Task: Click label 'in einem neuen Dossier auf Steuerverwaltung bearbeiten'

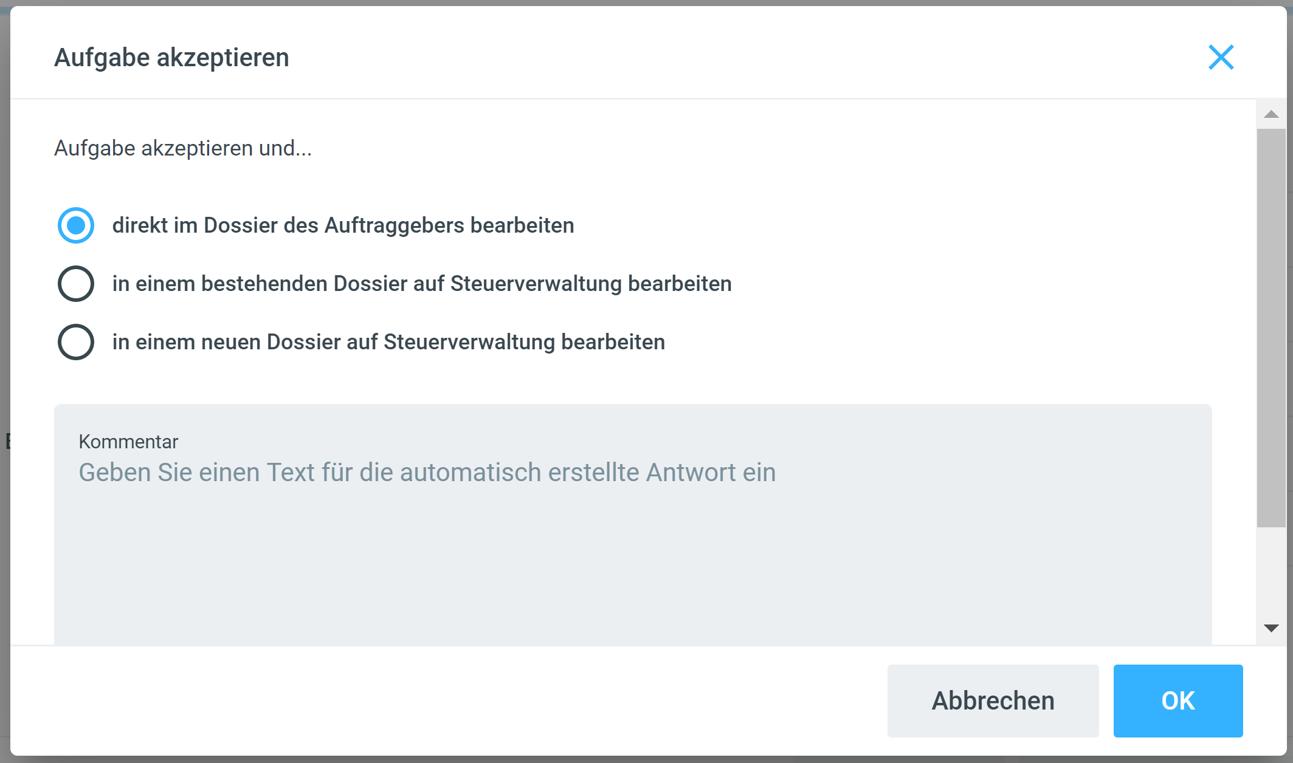Action: tap(388, 342)
